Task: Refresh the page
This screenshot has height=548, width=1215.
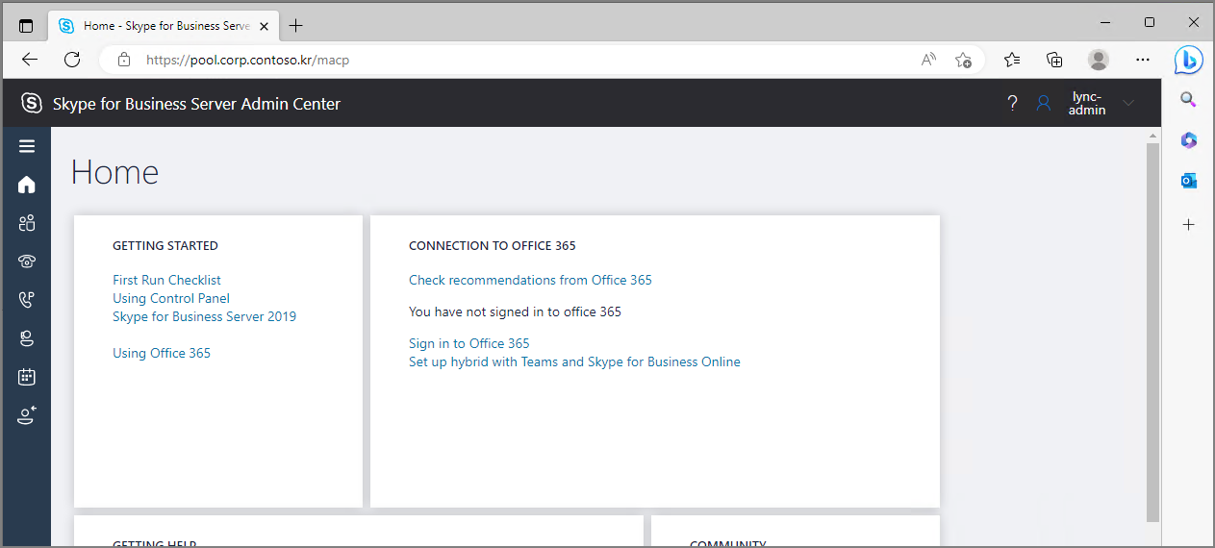Action: [72, 60]
